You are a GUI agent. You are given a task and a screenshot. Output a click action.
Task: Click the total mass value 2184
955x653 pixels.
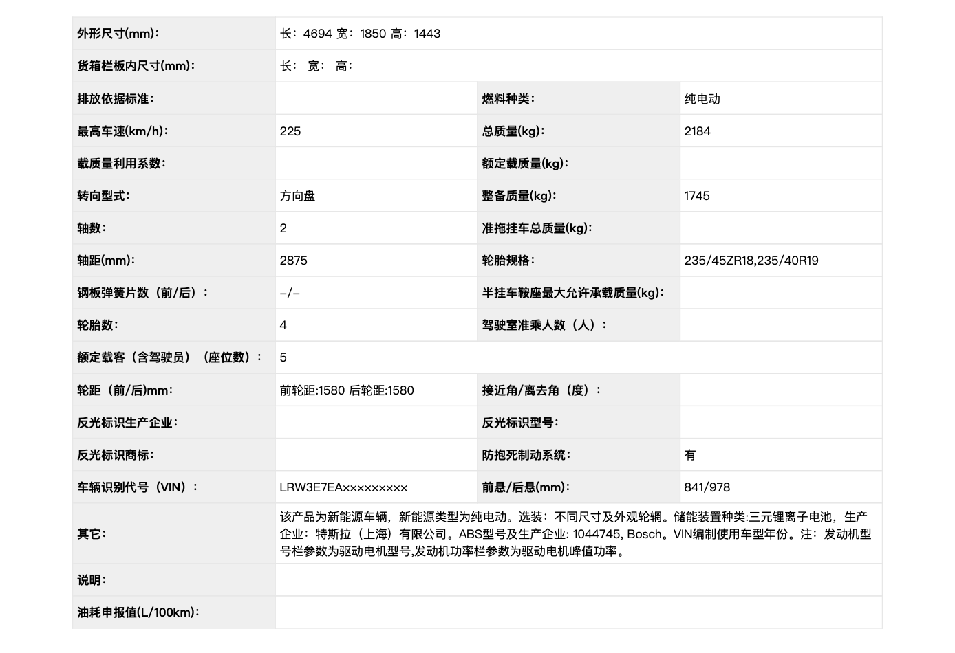point(697,131)
